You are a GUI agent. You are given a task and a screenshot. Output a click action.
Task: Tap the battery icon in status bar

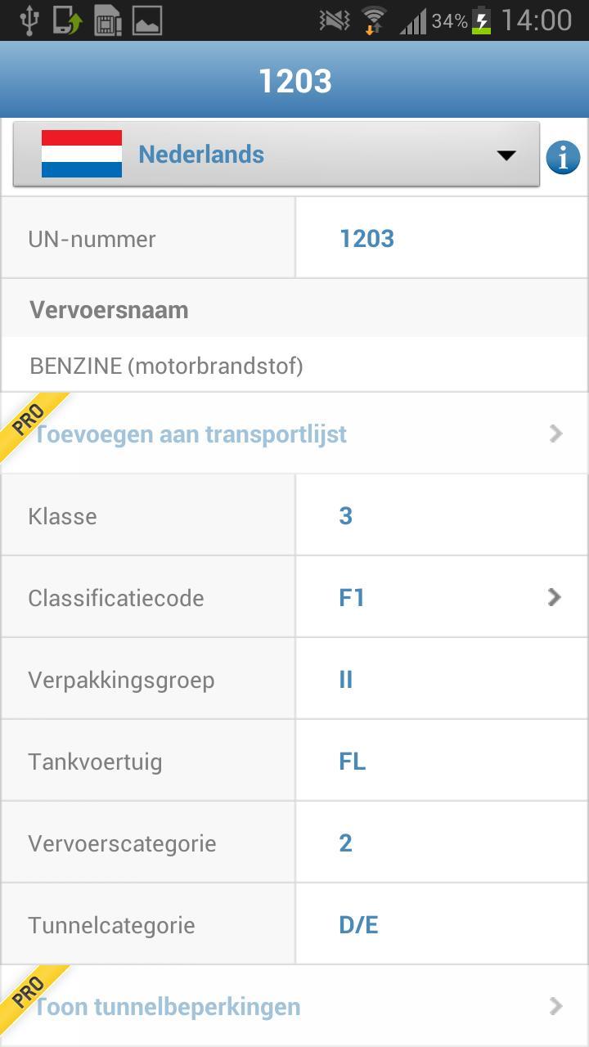tap(482, 20)
